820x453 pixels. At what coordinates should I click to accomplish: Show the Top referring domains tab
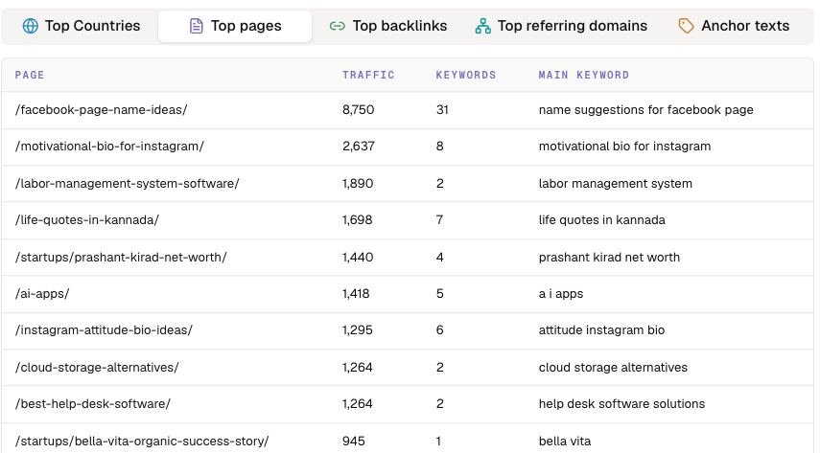point(561,26)
